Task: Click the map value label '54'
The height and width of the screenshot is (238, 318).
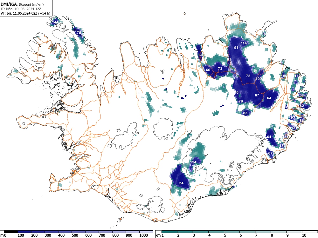Action: click(x=181, y=183)
